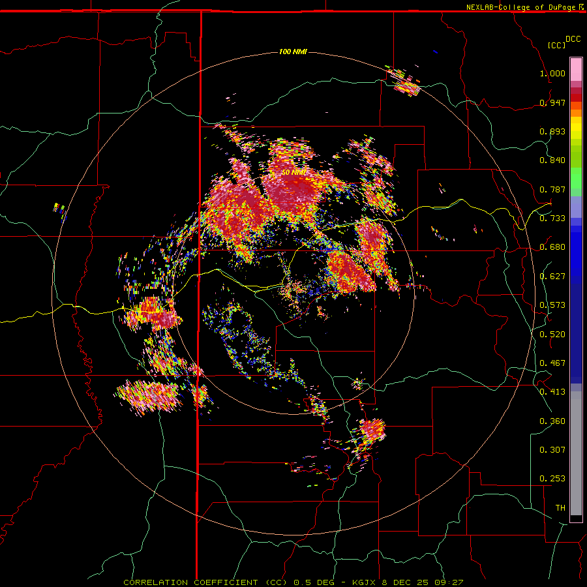Click the CORRELATION COEFFICIENT (CC) caption text
587x587 pixels.
(205, 582)
